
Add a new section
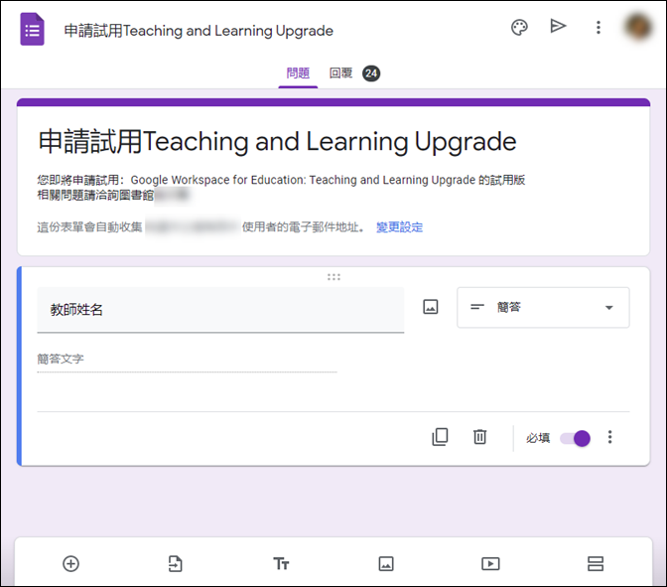(x=596, y=563)
